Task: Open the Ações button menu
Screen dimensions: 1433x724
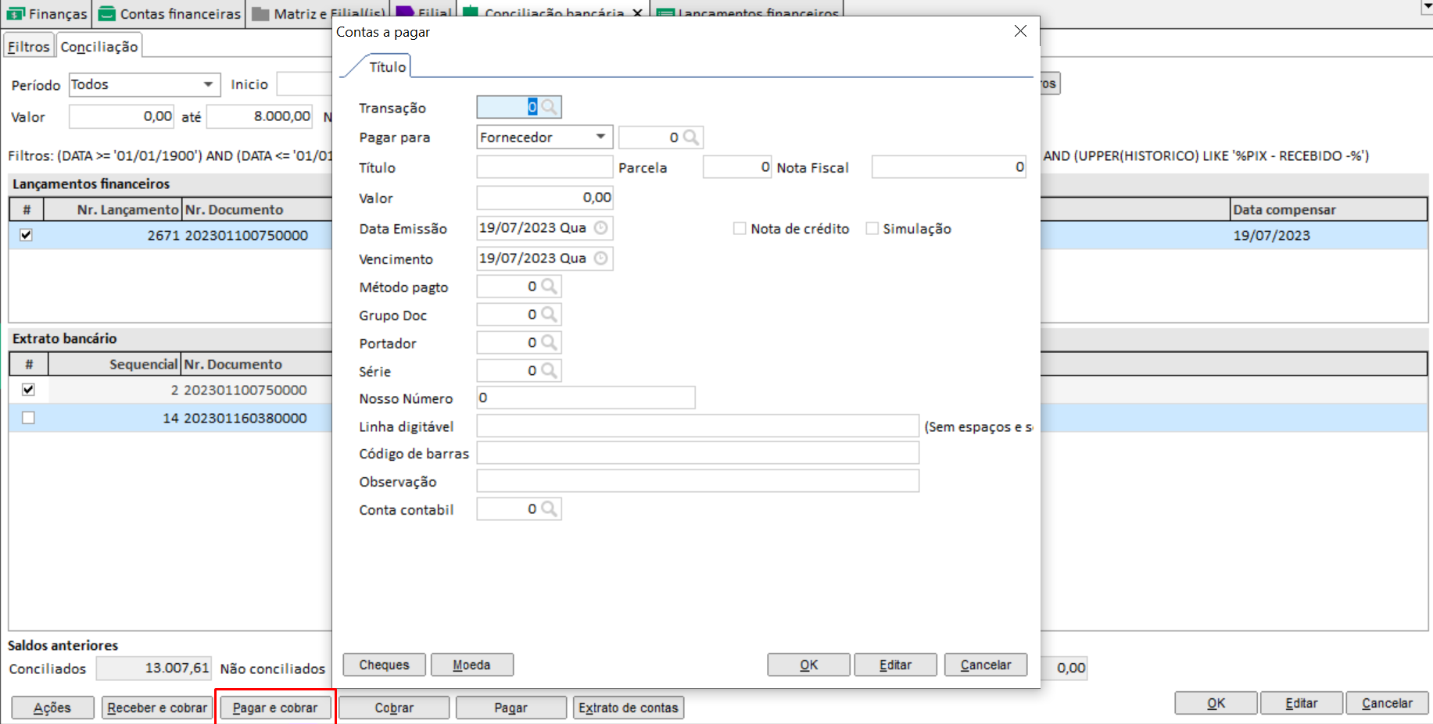Action: 52,708
